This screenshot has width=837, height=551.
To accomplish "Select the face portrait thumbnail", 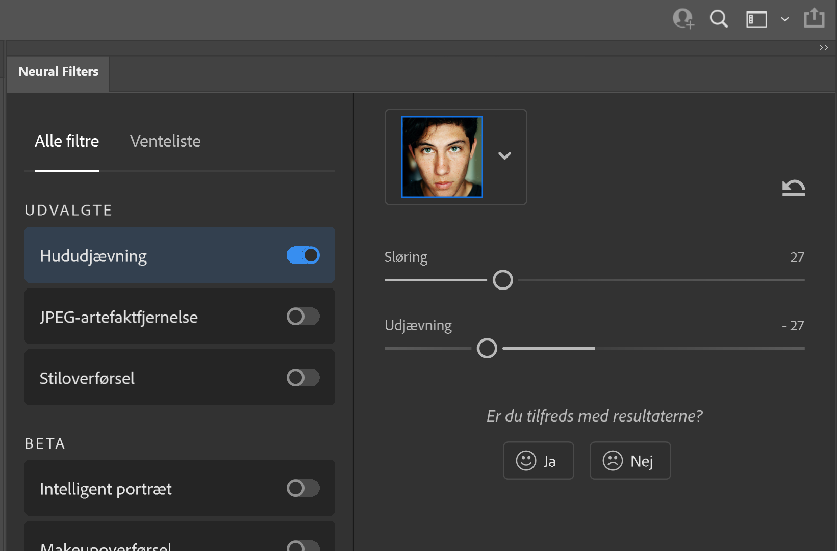I will (441, 156).
